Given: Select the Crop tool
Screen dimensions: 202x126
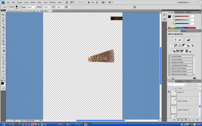Looking at the screenshot, I should pyautogui.click(x=3, y=28).
